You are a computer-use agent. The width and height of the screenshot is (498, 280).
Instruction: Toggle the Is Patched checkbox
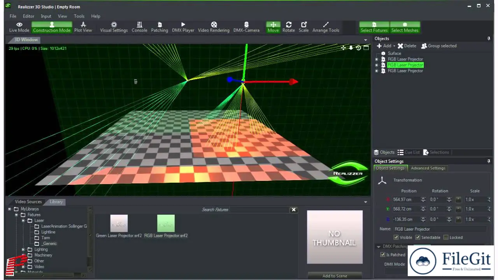click(x=382, y=255)
